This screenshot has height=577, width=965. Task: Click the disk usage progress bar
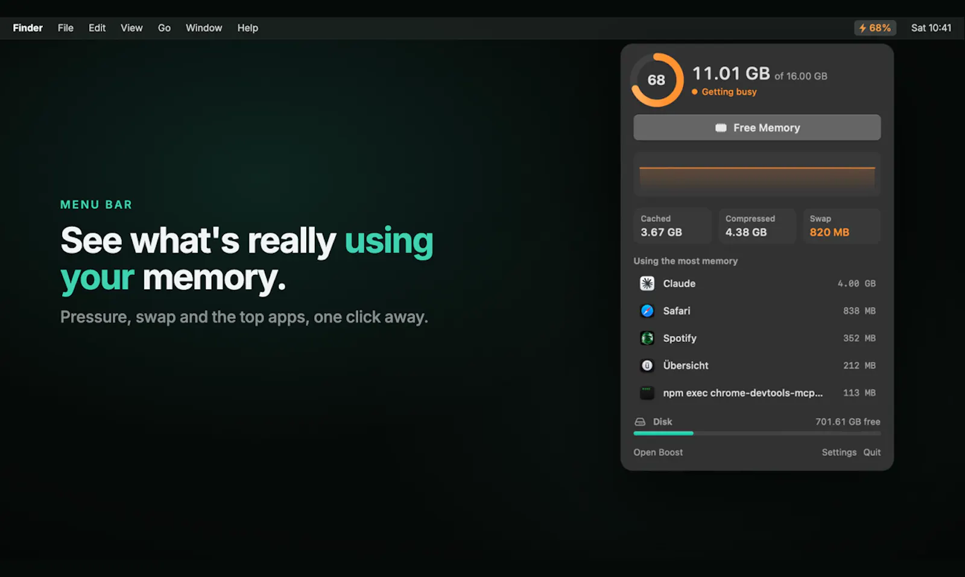pos(757,434)
